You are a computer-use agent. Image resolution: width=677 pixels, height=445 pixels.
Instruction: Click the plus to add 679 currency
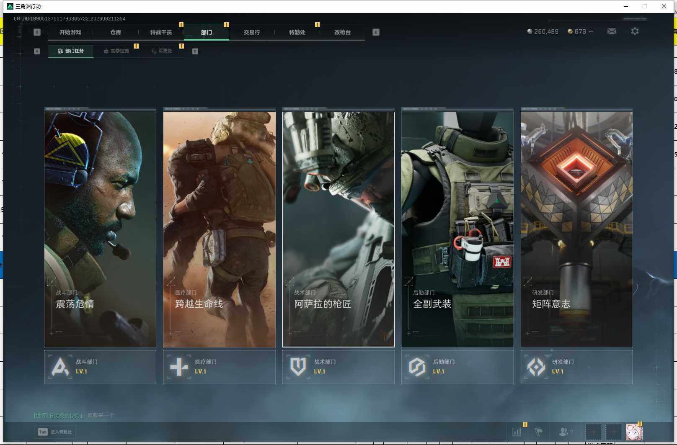[591, 31]
